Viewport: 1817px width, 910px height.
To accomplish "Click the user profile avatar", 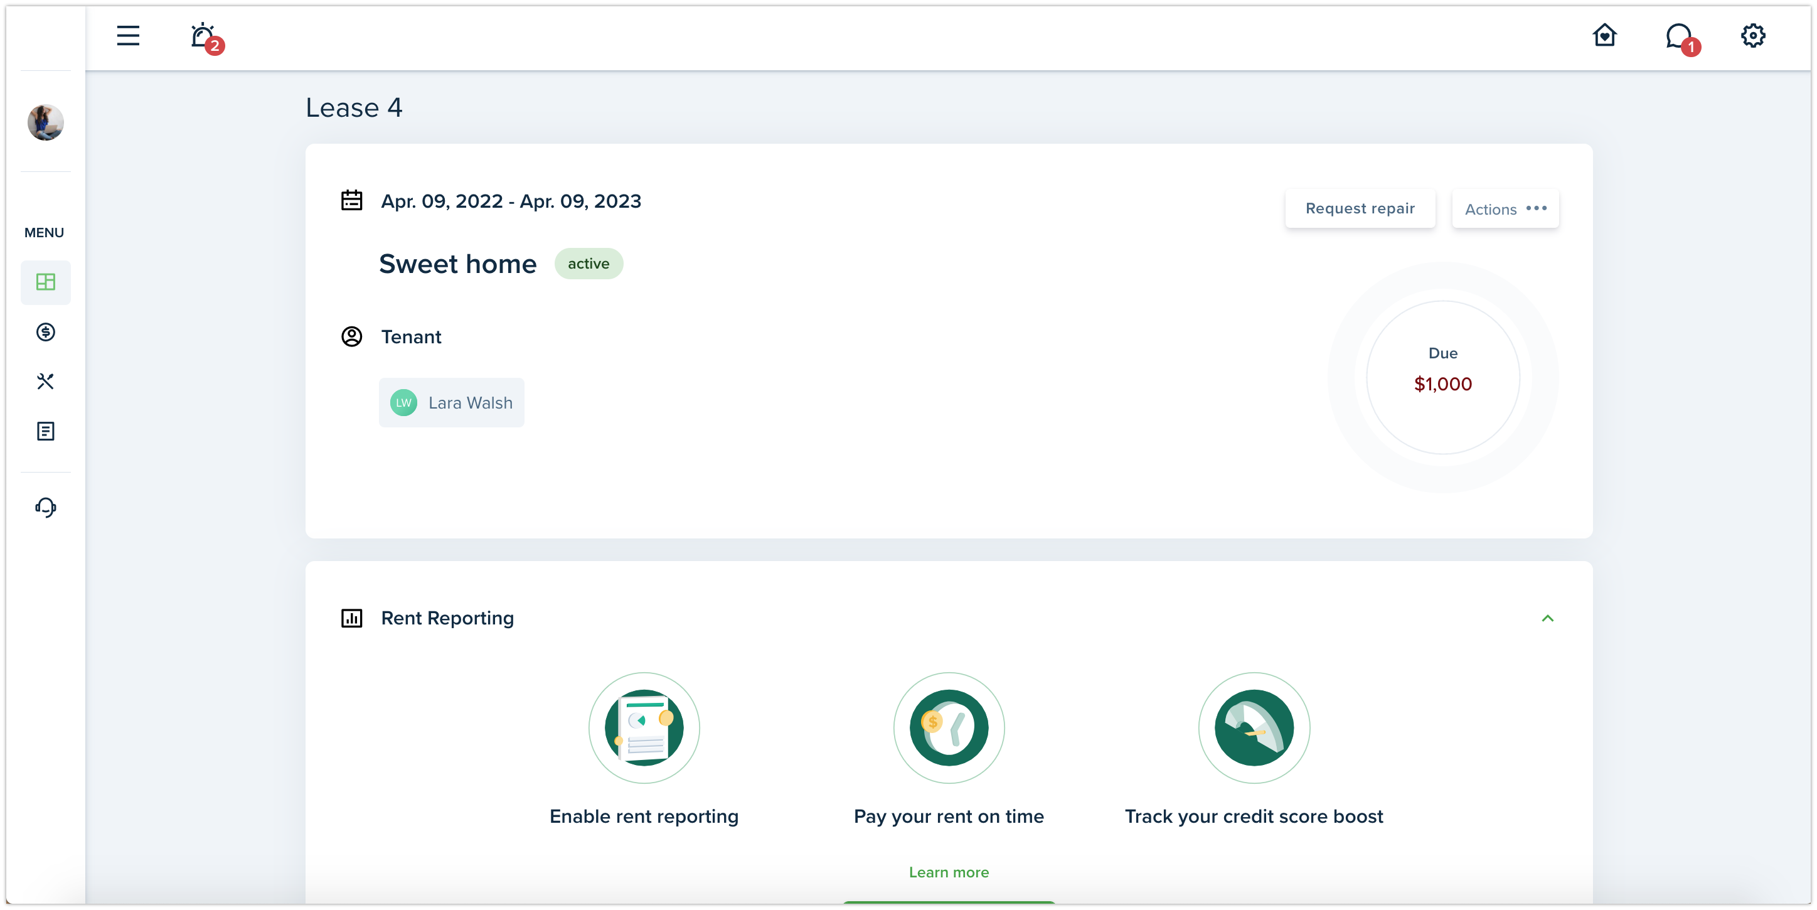I will pyautogui.click(x=45, y=122).
